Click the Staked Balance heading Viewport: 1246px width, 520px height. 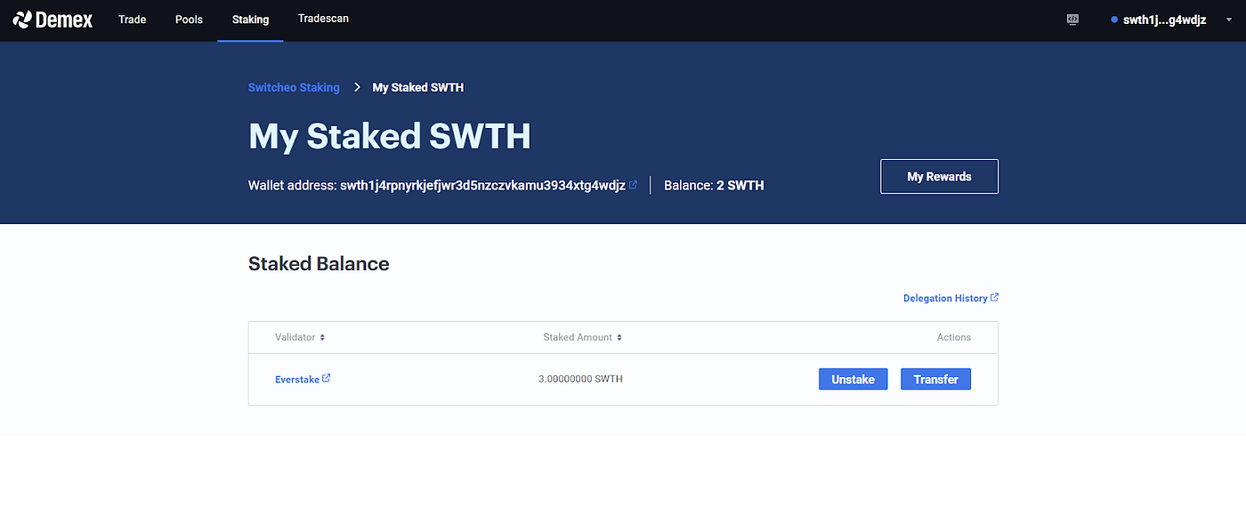(319, 264)
